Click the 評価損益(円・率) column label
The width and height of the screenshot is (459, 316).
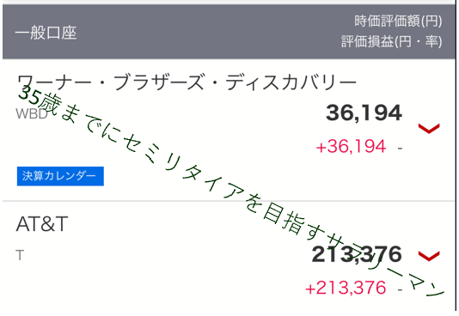tap(392, 41)
